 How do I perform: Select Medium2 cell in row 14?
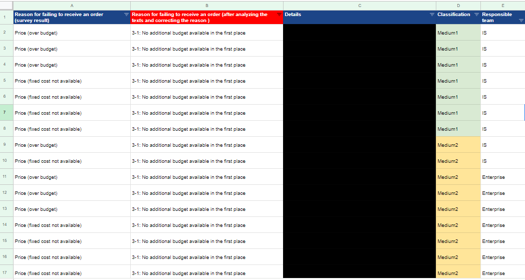click(x=458, y=225)
